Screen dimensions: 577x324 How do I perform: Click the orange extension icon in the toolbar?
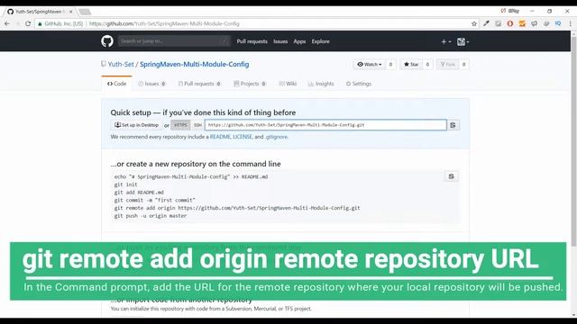522,23
